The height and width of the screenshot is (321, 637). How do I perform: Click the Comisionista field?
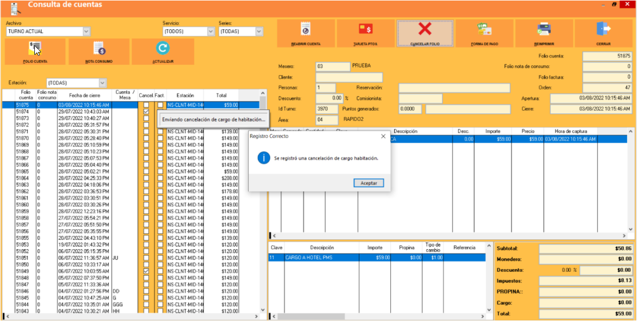420,98
